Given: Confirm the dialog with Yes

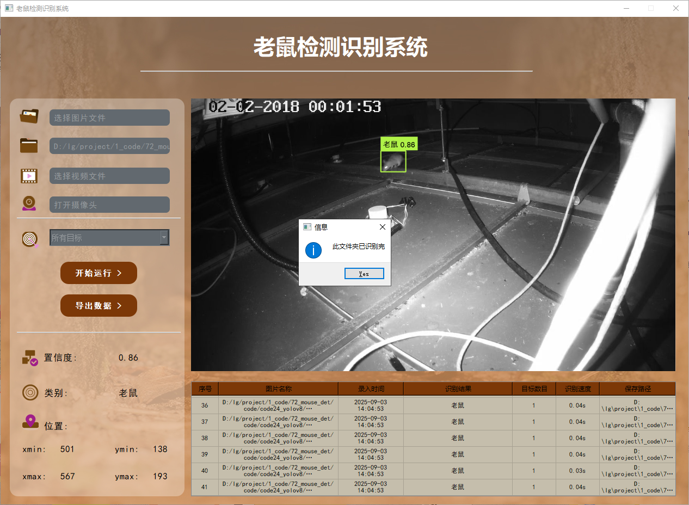Looking at the screenshot, I should point(364,274).
